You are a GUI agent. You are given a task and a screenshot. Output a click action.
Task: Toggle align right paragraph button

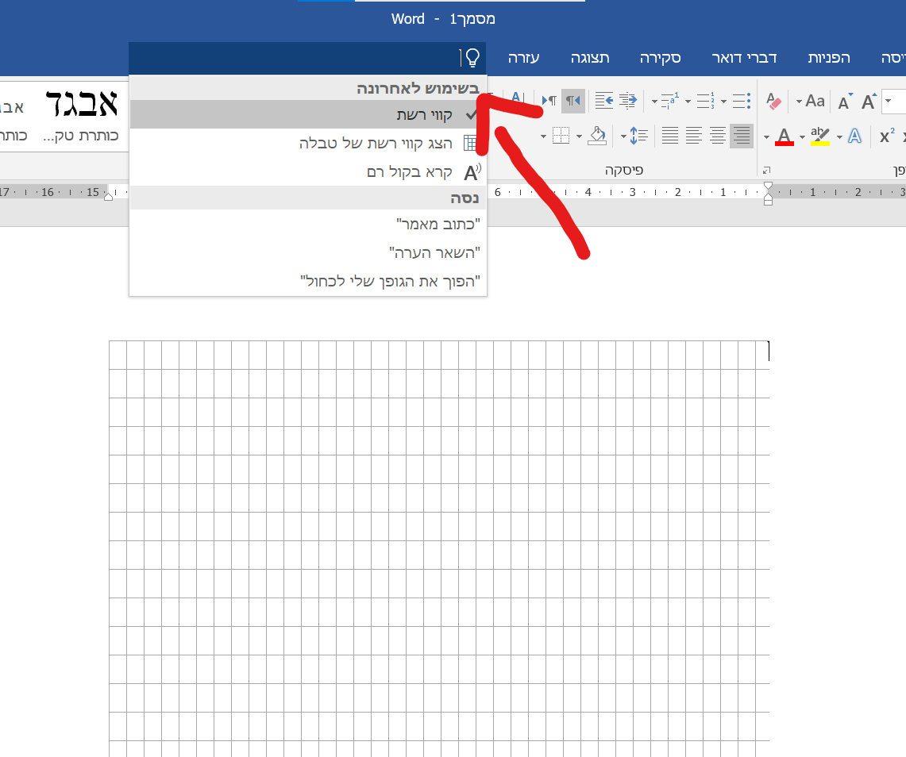742,136
